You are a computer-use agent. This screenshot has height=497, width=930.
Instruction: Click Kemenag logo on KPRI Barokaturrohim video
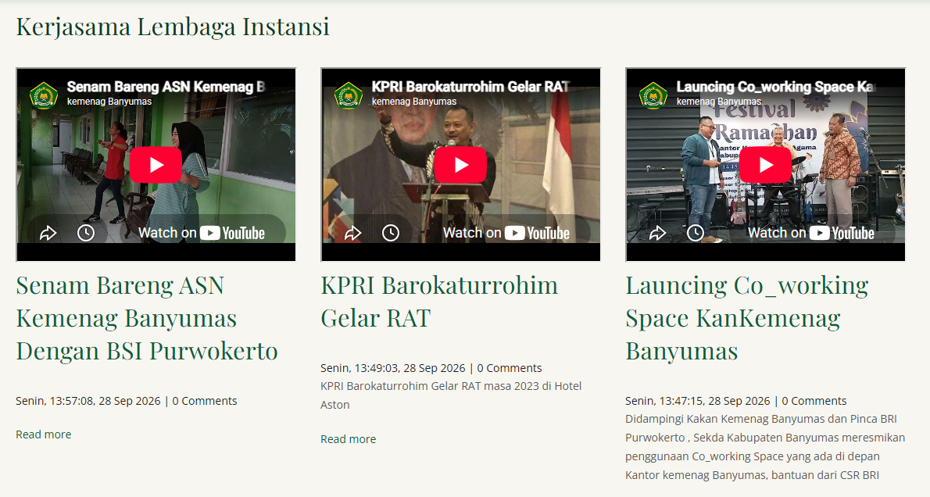(x=349, y=95)
